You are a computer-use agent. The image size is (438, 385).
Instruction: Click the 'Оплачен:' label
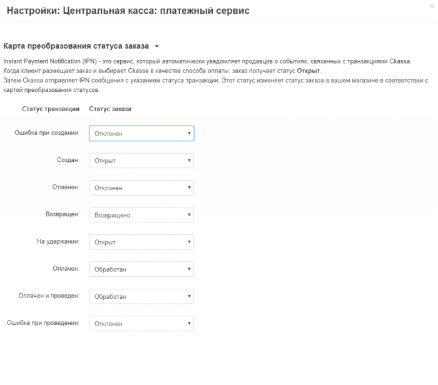66,268
